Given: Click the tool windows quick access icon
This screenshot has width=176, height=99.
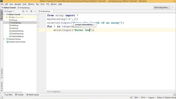Looking at the screenshot, I should point(2,98).
